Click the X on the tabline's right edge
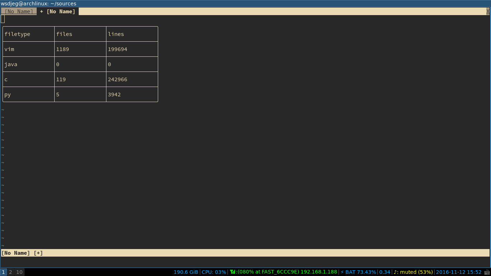The image size is (491, 276). tap(488, 11)
